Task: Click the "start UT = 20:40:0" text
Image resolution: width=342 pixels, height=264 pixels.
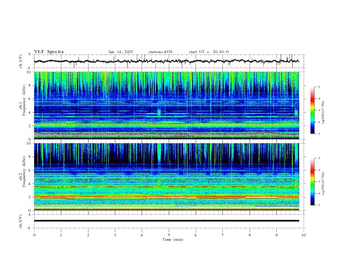Action: 209,52
